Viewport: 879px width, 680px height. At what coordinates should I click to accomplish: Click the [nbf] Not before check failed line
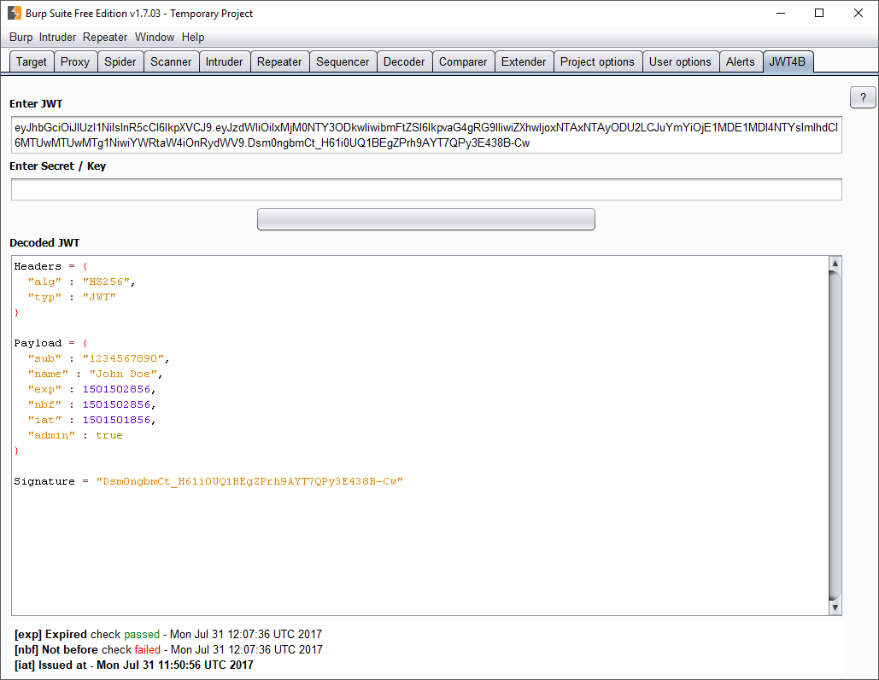point(169,650)
